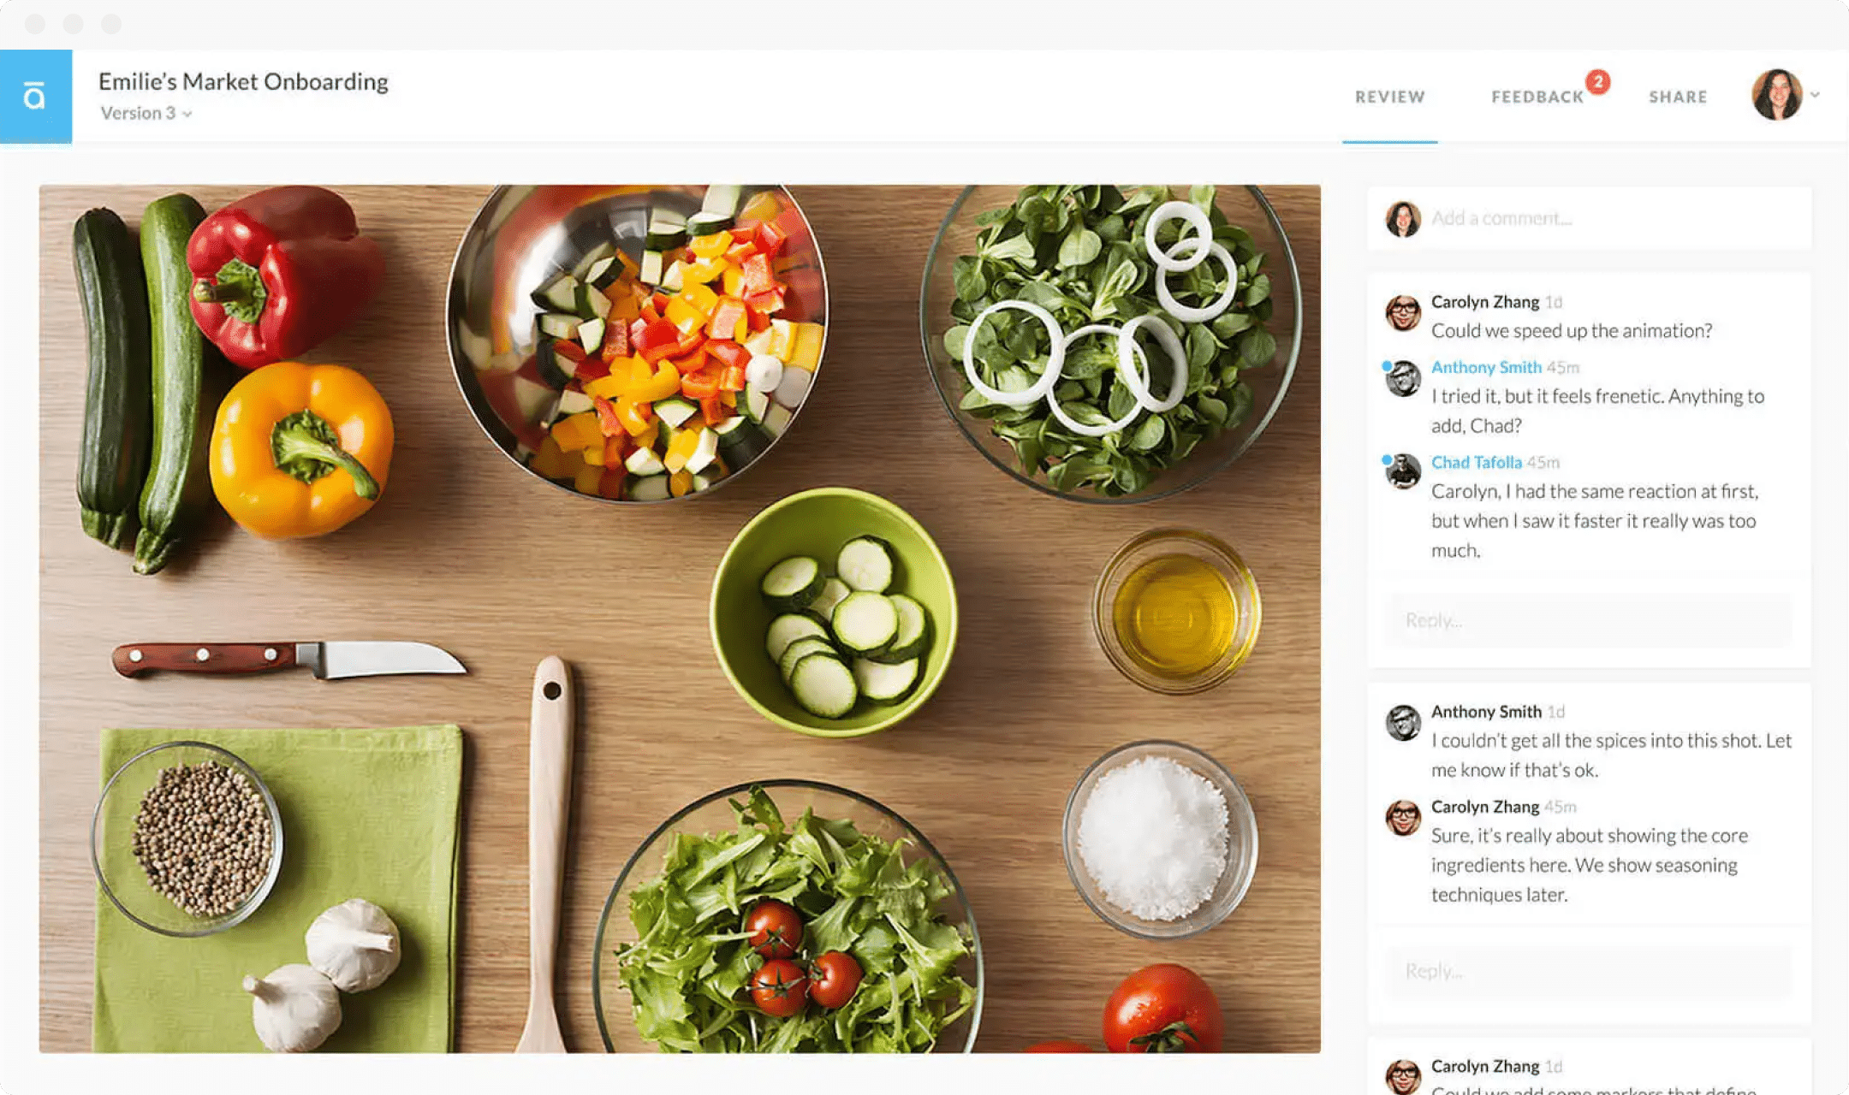Click Chad Tafolla's avatar in thread
This screenshot has height=1095, width=1849.
coord(1403,472)
